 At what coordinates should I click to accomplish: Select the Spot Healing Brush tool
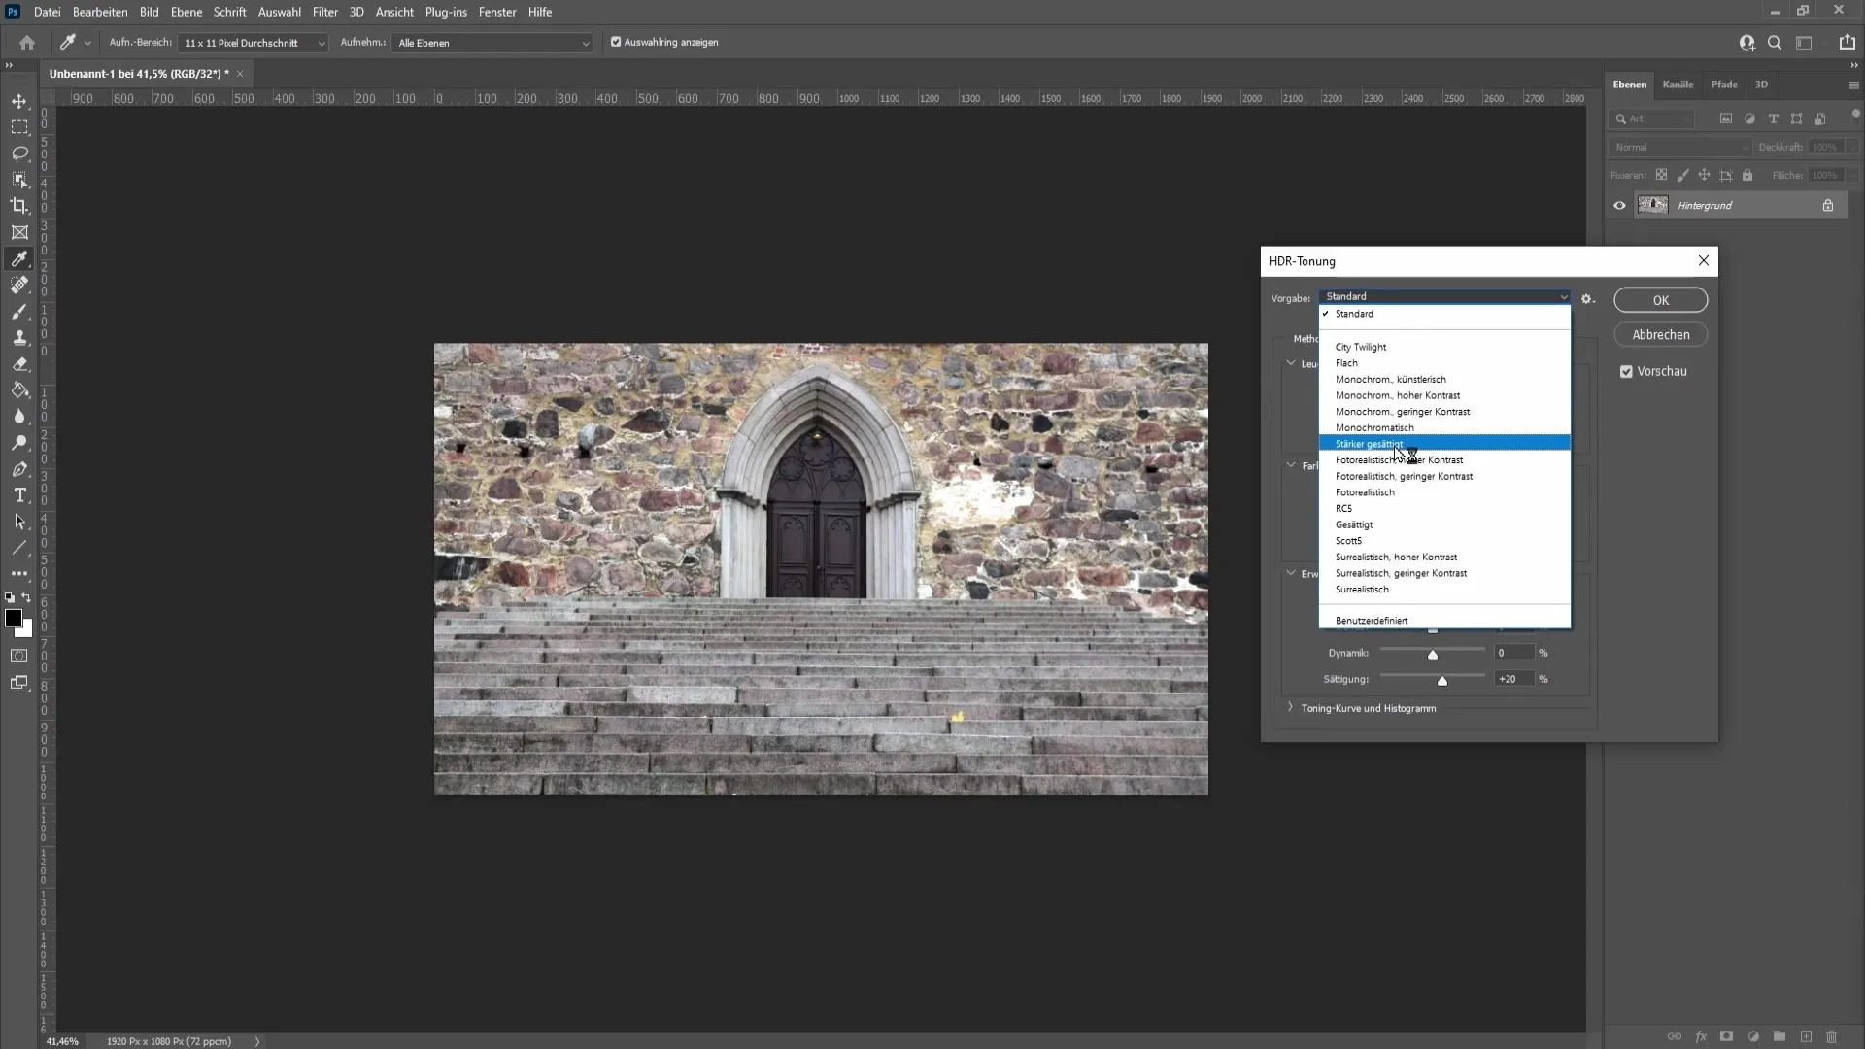point(19,285)
